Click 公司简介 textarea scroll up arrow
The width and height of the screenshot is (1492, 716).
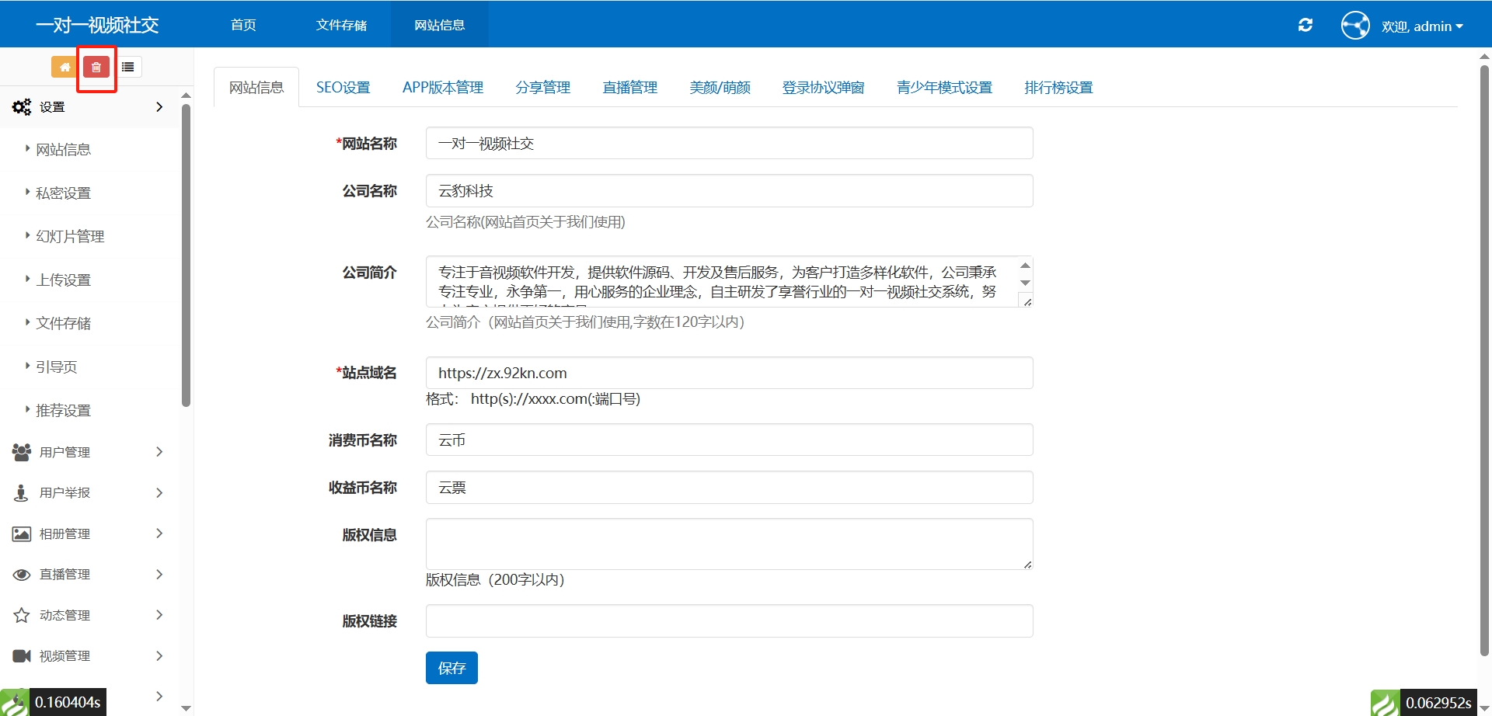coord(1025,266)
